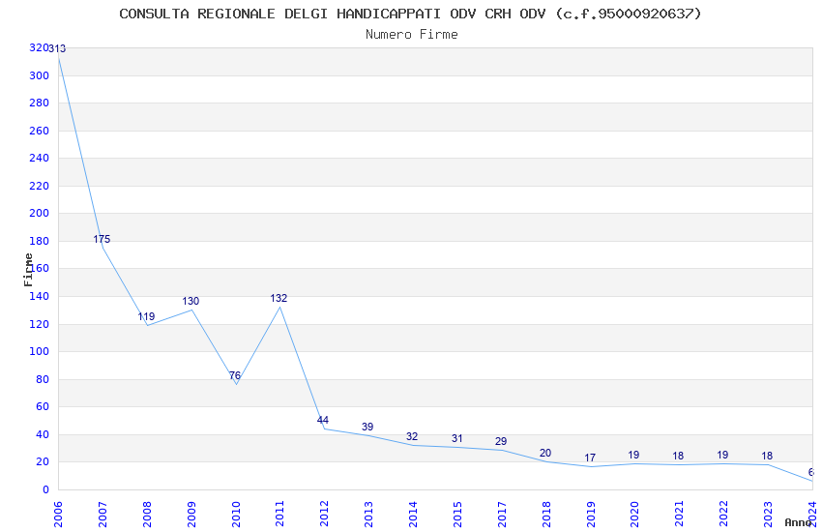Click the y-axis value 300
822x532 pixels.
40,75
